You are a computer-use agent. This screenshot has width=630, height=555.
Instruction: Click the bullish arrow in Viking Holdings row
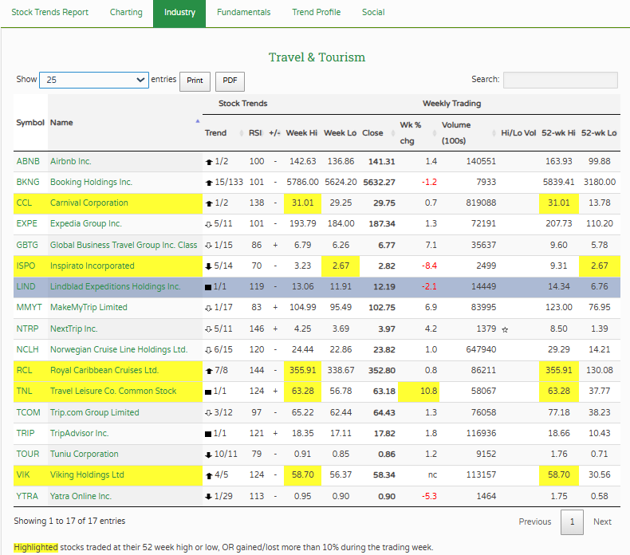208,476
